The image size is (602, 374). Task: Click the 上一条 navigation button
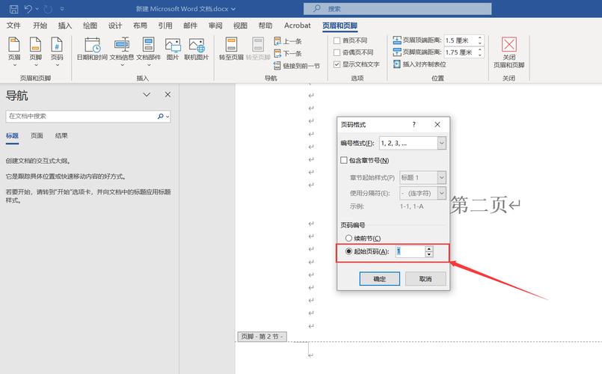(x=288, y=41)
